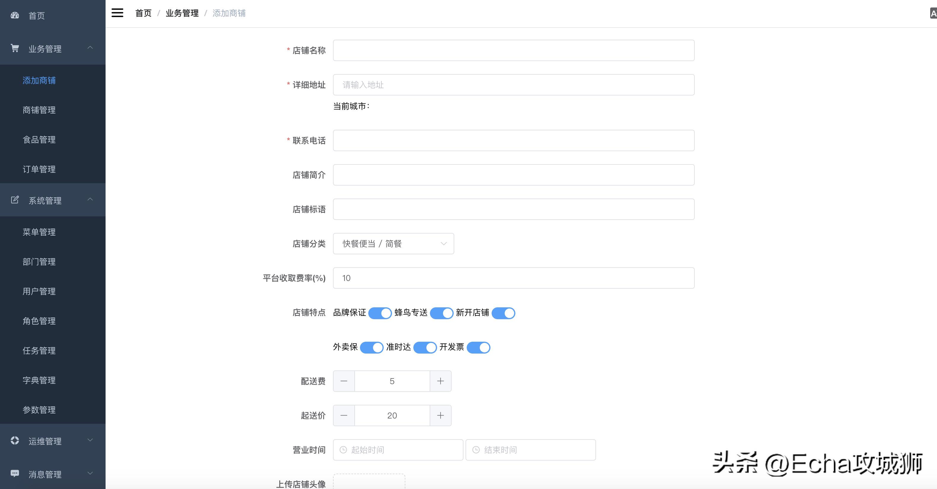Disable the 品牌保证 toggle
The width and height of the screenshot is (937, 489).
click(x=380, y=313)
